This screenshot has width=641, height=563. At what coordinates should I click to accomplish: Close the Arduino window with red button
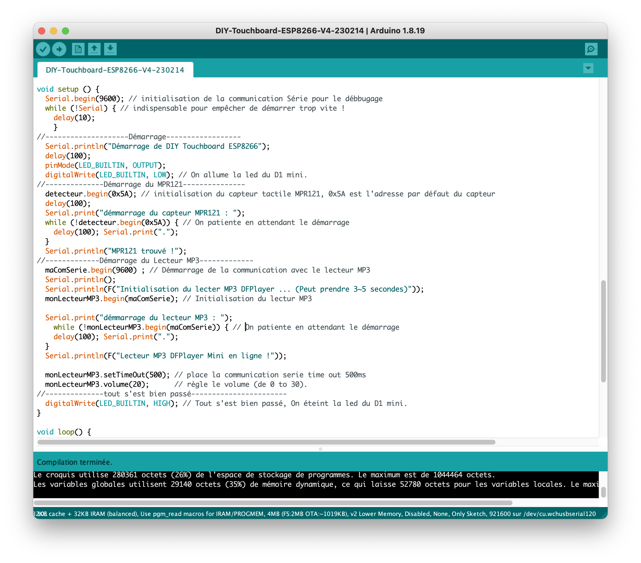click(x=42, y=31)
